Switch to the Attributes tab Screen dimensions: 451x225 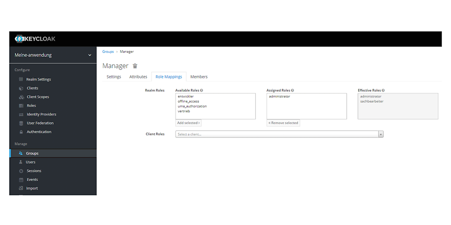click(138, 77)
